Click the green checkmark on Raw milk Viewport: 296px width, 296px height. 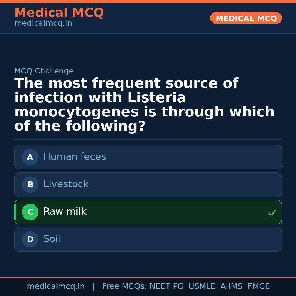coord(272,212)
